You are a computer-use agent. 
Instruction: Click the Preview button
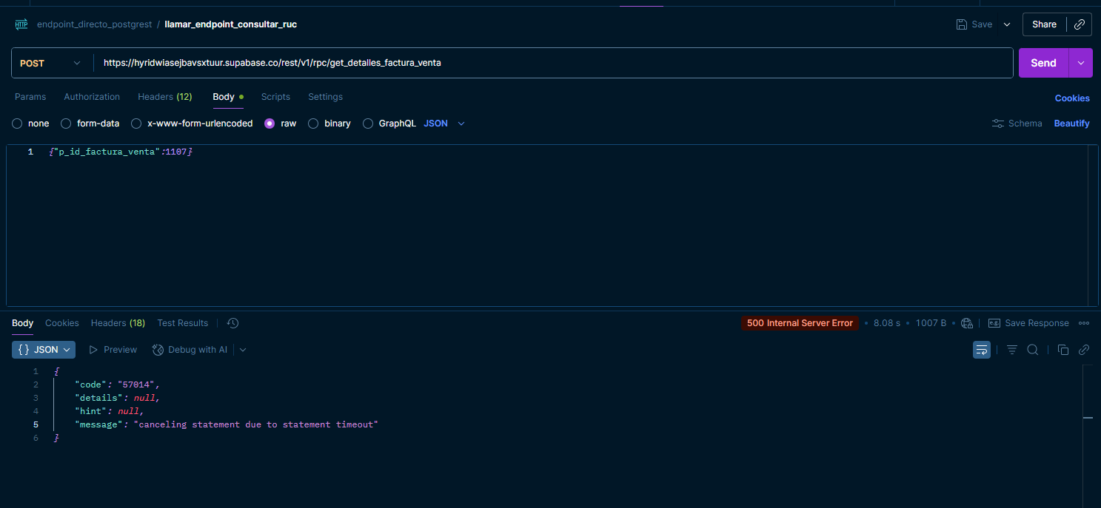point(113,350)
